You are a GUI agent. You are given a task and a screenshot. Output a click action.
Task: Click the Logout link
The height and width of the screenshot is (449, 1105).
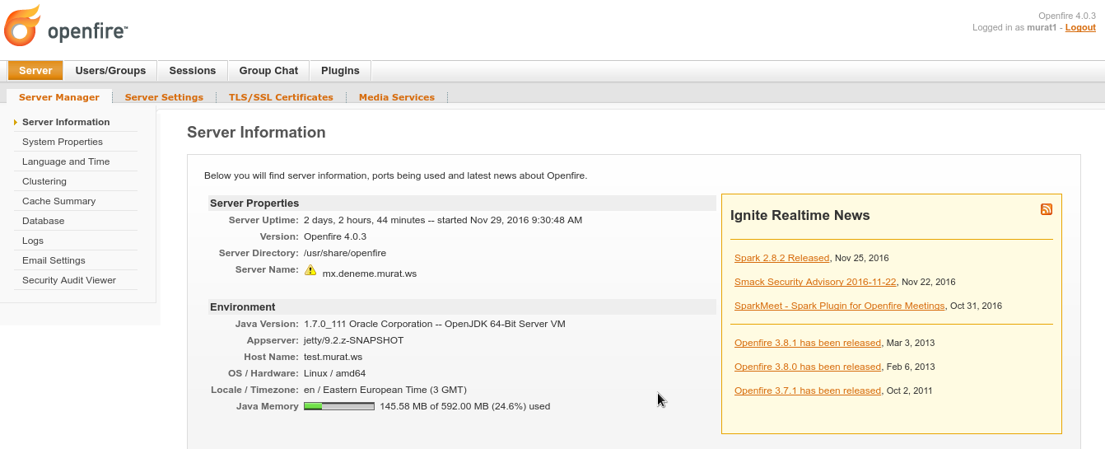click(1080, 27)
